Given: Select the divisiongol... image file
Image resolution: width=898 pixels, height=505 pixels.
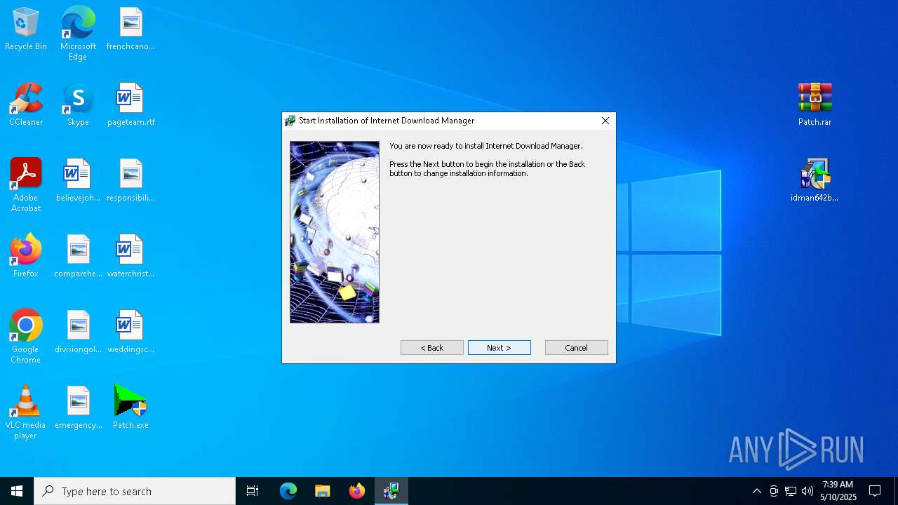Looking at the screenshot, I should [78, 332].
